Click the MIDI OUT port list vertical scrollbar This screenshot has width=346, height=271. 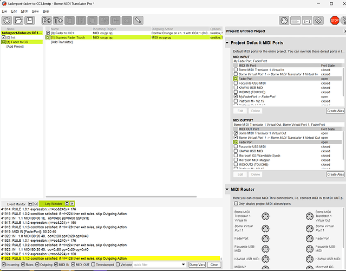(x=343, y=145)
